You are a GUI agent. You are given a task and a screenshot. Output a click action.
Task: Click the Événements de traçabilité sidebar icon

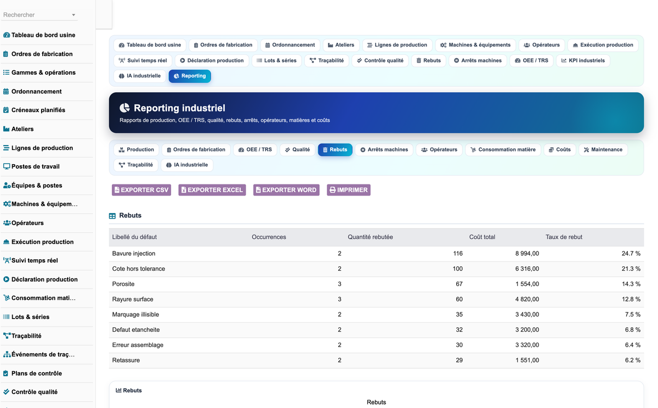7,354
